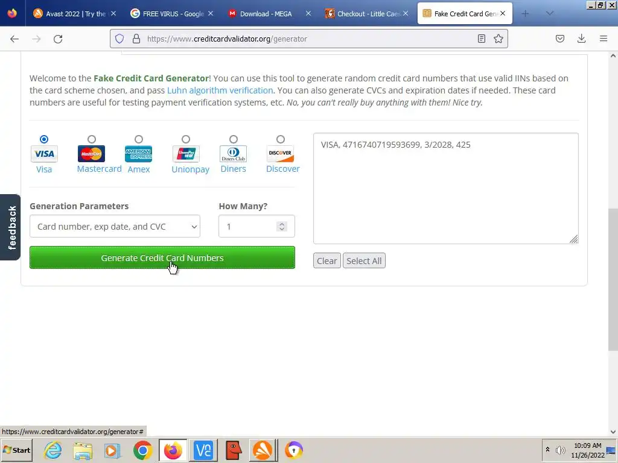Go back to the previous page
Screen dimensions: 618x463
coord(14,39)
